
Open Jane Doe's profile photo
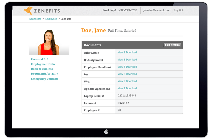point(49,42)
